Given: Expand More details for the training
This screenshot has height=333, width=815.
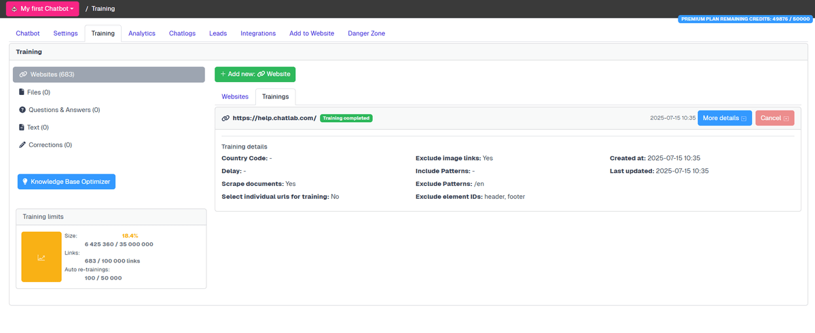Looking at the screenshot, I should 724,118.
